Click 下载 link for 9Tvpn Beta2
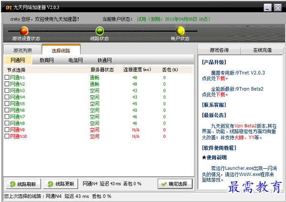 [x=221, y=95]
